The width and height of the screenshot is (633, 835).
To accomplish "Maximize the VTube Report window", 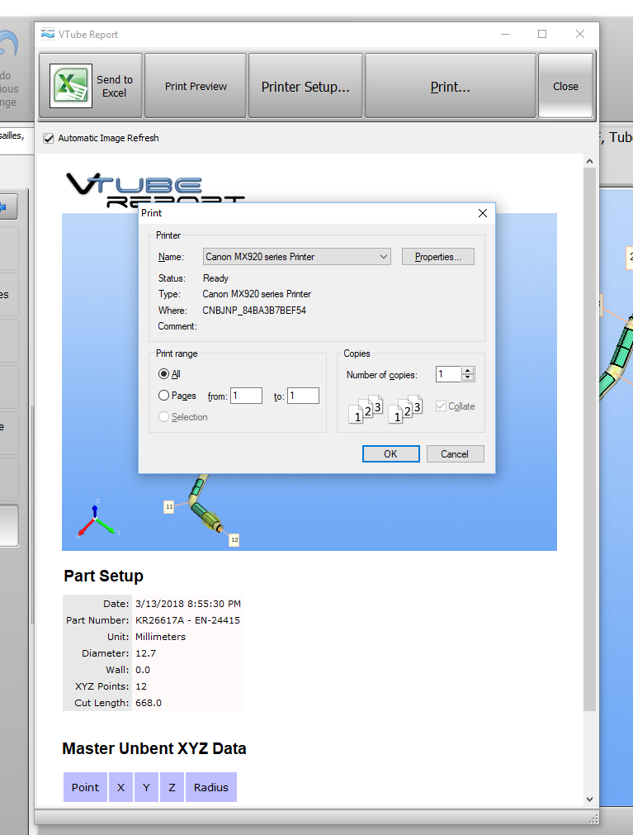I will (x=542, y=35).
